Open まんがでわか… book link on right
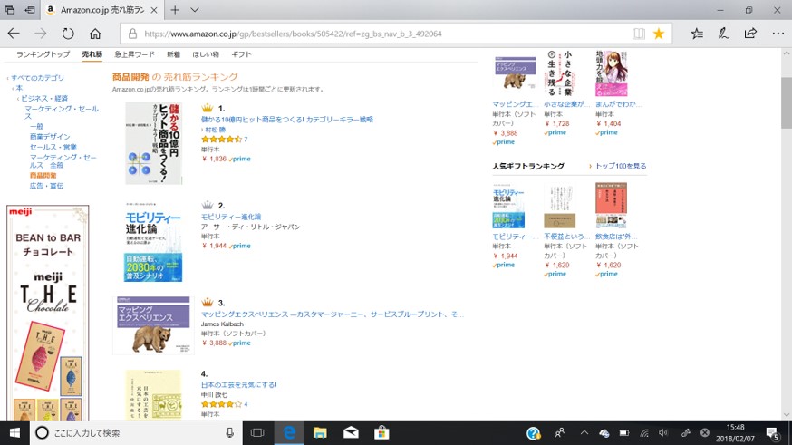This screenshot has width=792, height=445. [618, 104]
